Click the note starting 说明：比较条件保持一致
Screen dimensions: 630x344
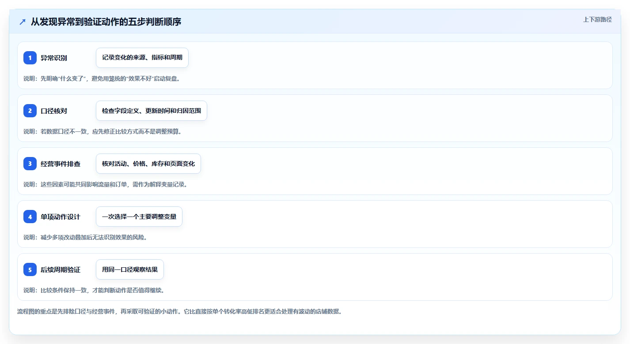pyautogui.click(x=94, y=290)
